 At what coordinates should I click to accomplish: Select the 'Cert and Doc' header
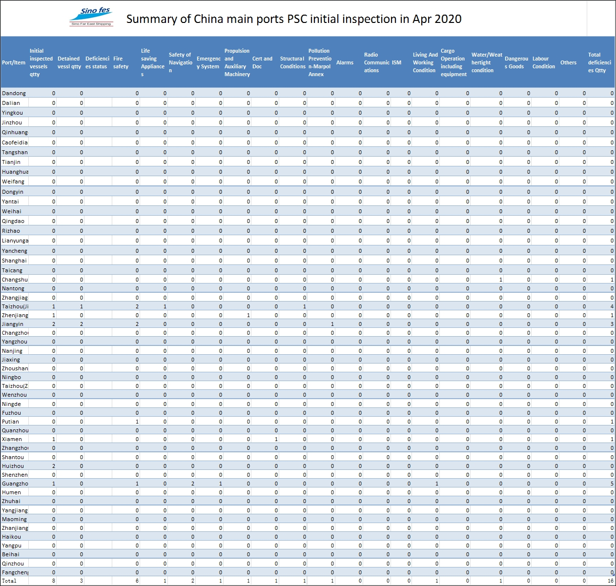tap(262, 62)
